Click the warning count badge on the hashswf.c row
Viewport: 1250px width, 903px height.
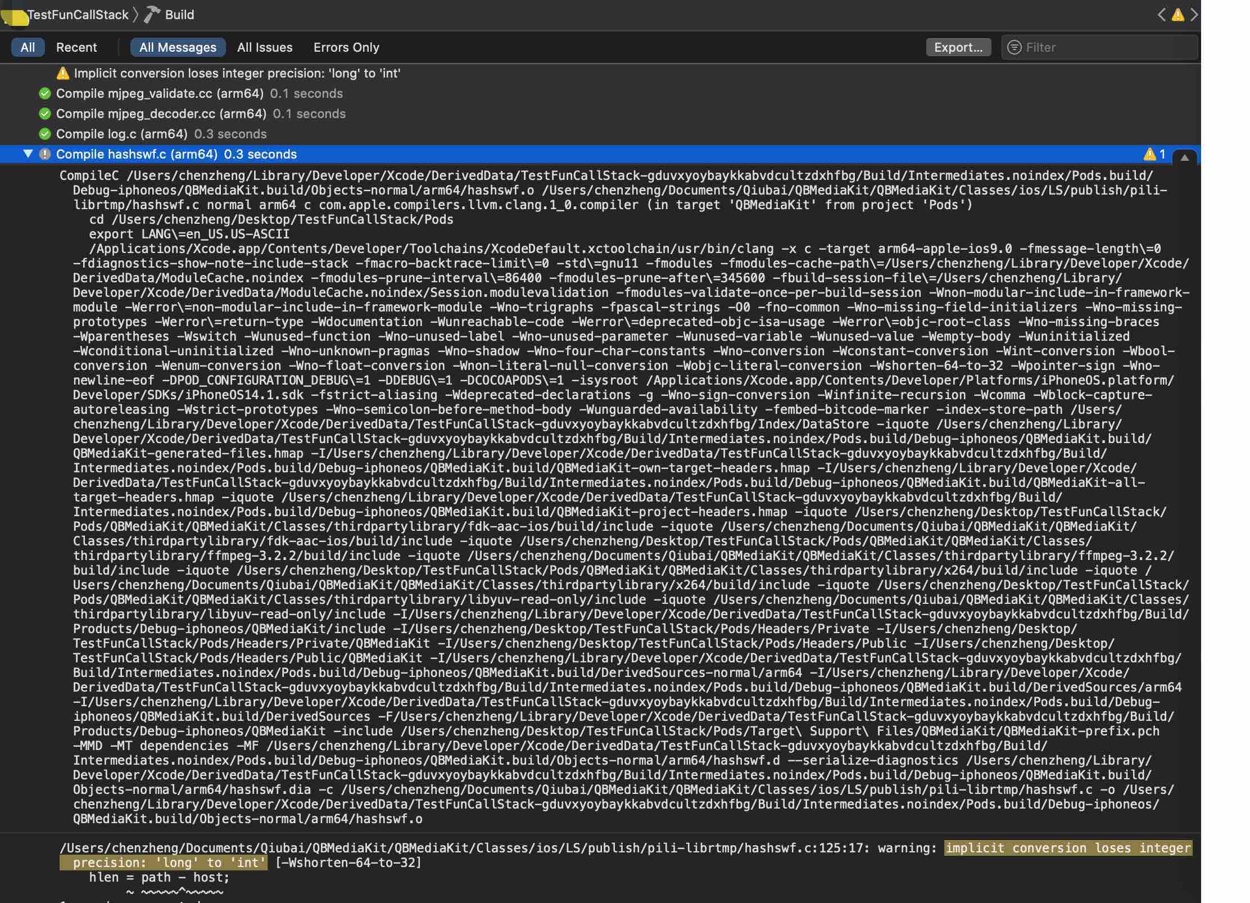[1154, 154]
